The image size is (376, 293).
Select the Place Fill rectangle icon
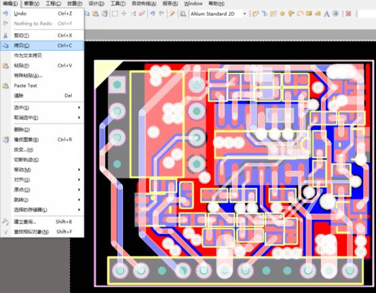tap(309, 14)
